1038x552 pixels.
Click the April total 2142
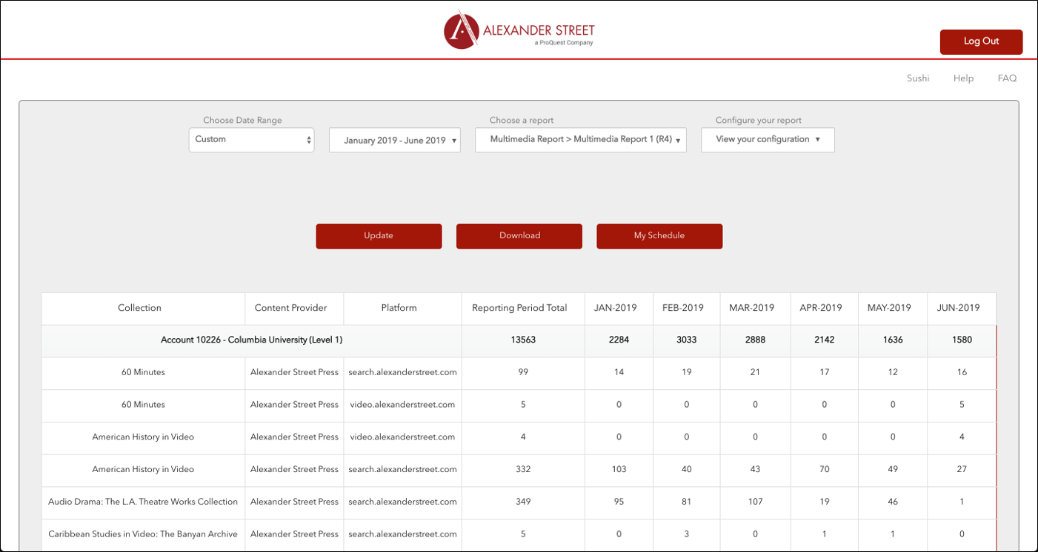click(824, 340)
